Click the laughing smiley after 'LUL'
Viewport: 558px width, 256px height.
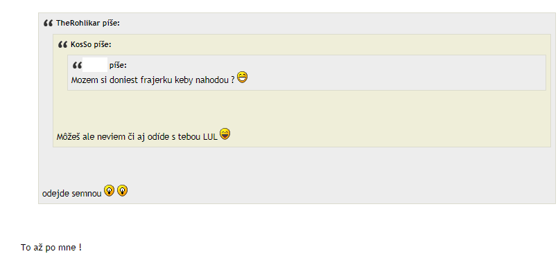[x=225, y=134]
